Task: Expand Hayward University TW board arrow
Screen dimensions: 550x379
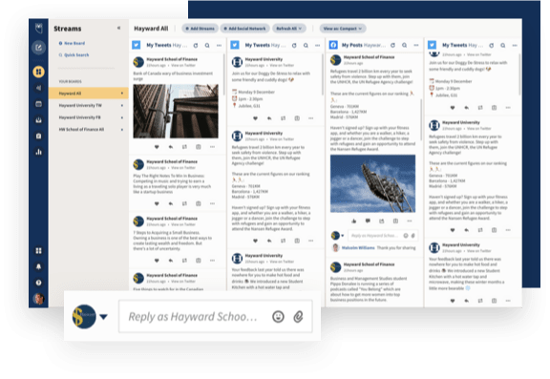Action: point(122,105)
